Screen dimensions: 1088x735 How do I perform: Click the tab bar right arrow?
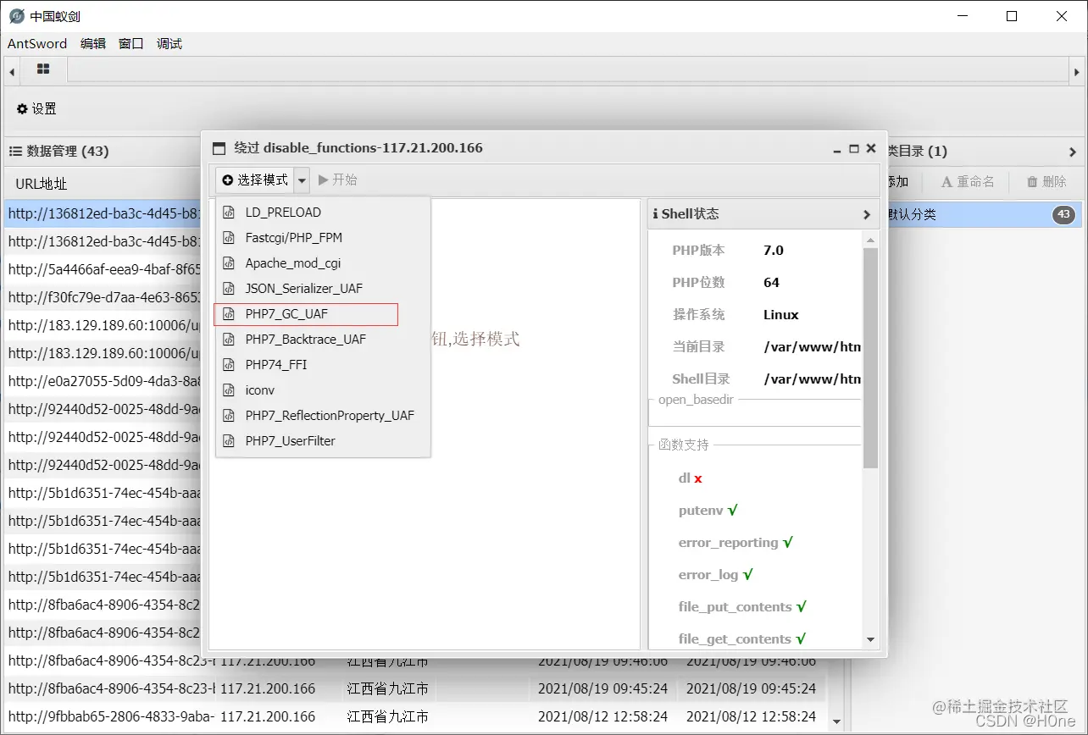(x=1077, y=72)
